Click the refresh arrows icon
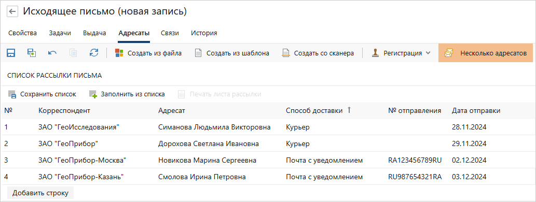Image resolution: width=536 pixels, height=202 pixels. (x=94, y=53)
